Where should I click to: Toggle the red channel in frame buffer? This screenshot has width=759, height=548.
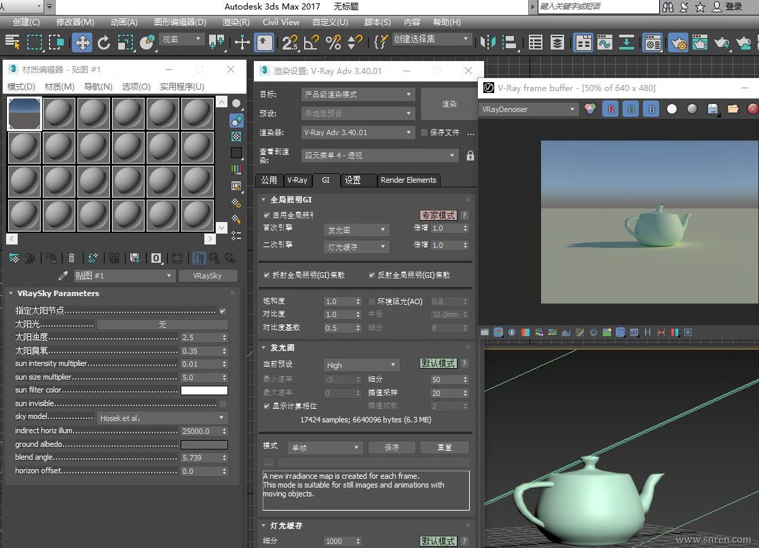click(x=610, y=109)
